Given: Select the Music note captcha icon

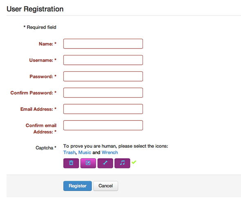Looking at the screenshot, I should point(122,163).
